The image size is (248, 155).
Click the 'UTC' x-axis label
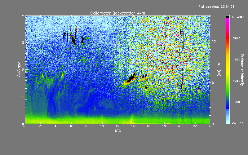pos(118,131)
